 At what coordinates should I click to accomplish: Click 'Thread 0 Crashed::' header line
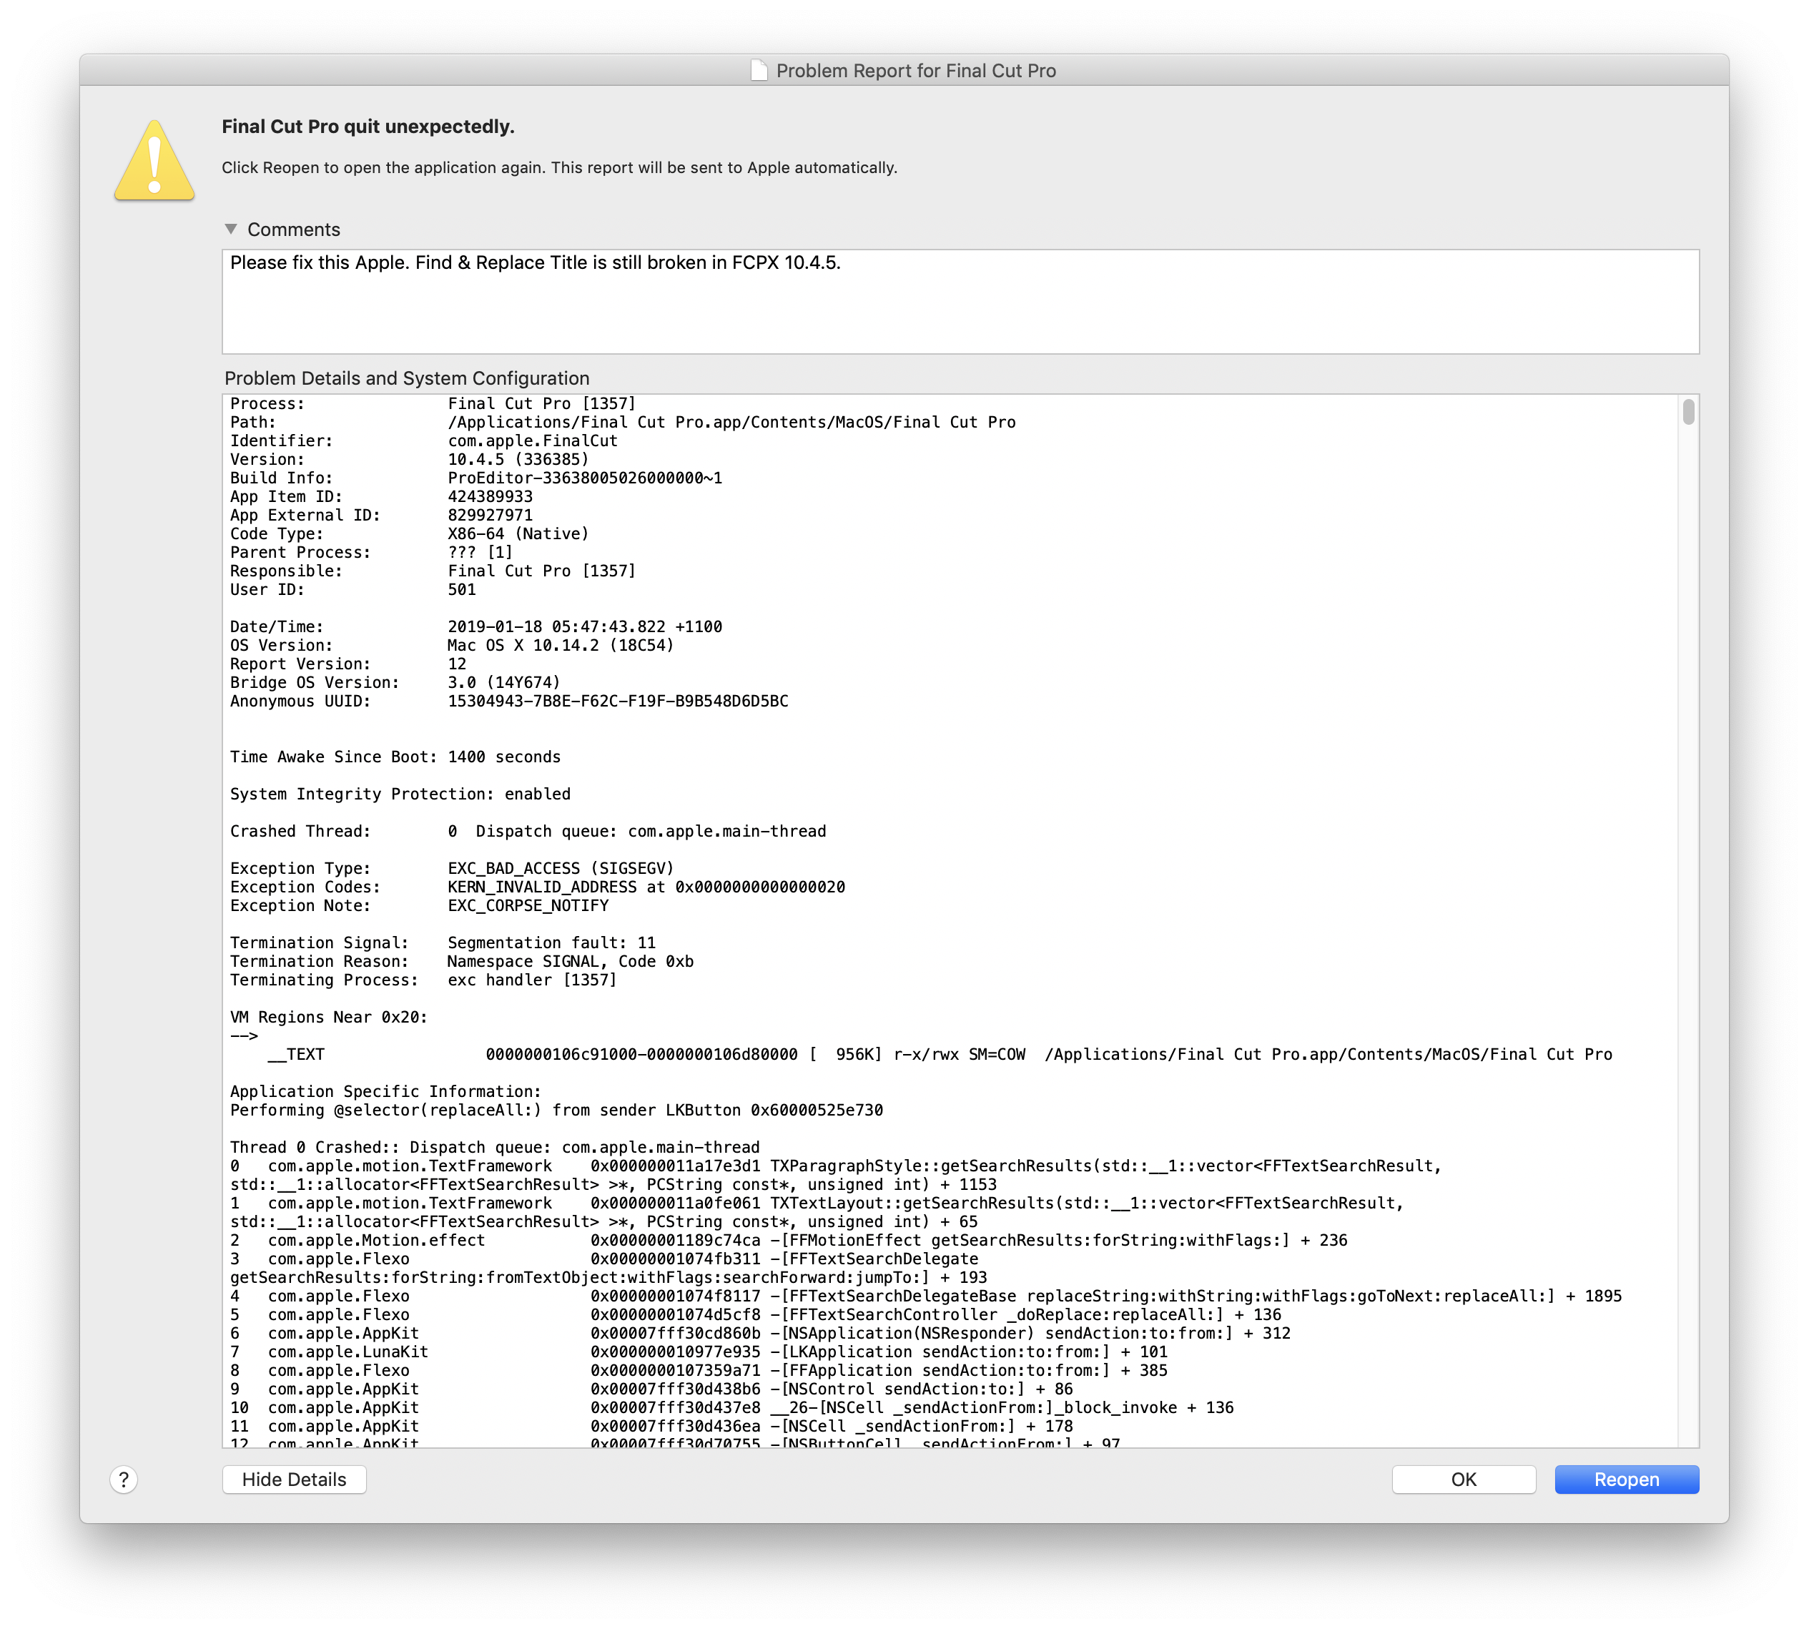click(x=495, y=1148)
